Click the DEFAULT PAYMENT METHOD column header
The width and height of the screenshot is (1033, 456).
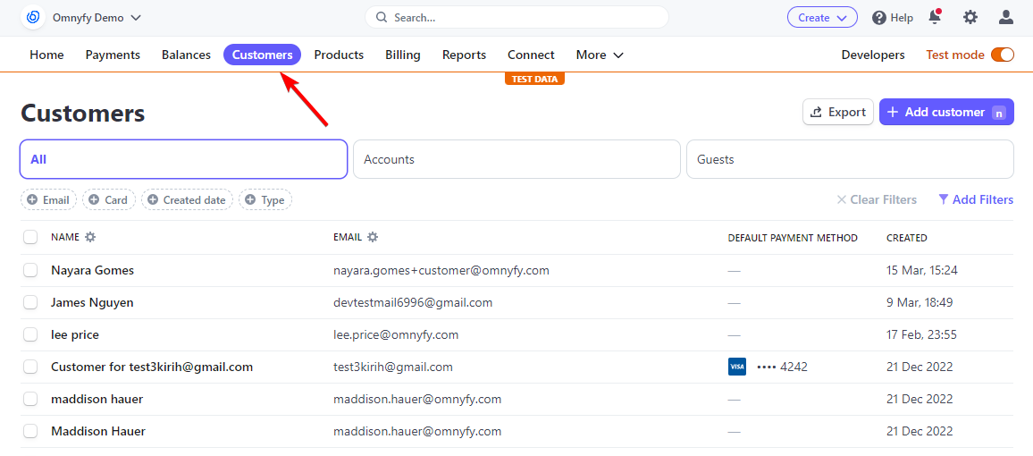coord(793,238)
